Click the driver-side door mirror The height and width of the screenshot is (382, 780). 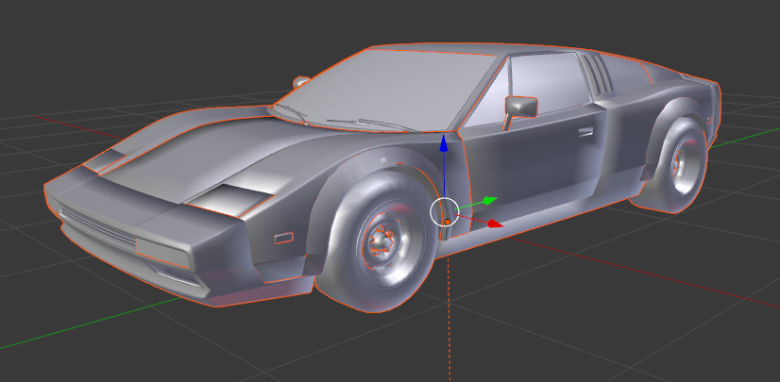(521, 108)
